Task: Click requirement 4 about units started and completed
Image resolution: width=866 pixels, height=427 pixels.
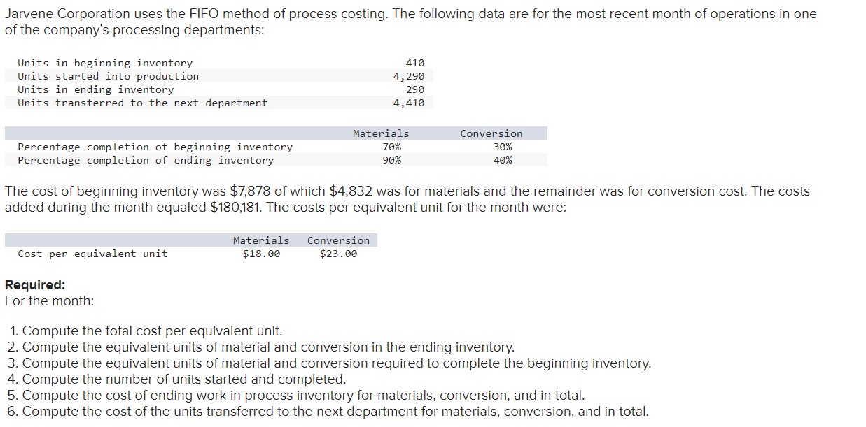Action: 184,379
